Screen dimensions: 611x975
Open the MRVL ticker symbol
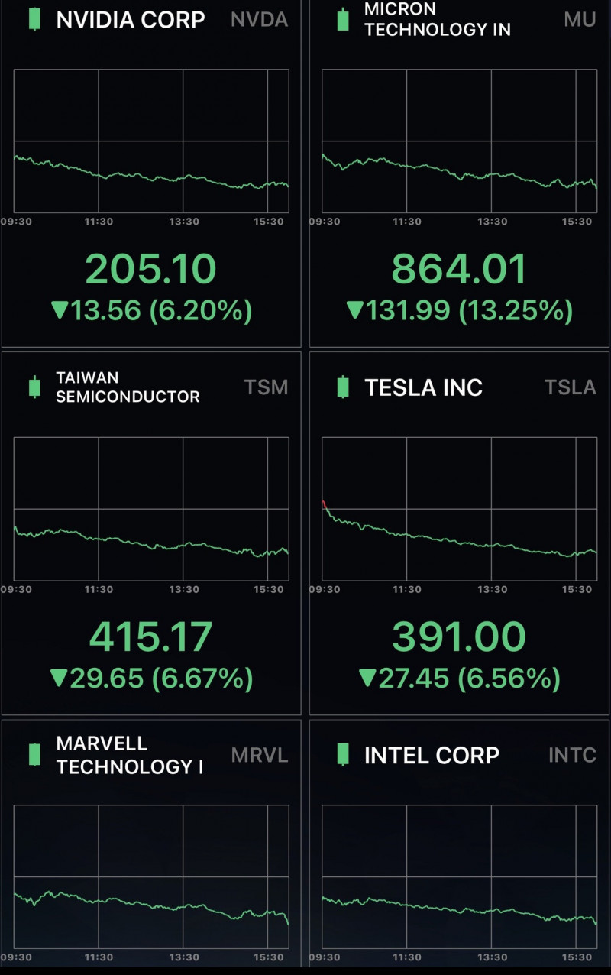coord(260,756)
